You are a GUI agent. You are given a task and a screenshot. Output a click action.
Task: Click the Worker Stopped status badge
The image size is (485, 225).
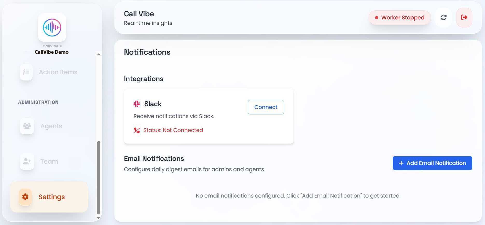[400, 18]
